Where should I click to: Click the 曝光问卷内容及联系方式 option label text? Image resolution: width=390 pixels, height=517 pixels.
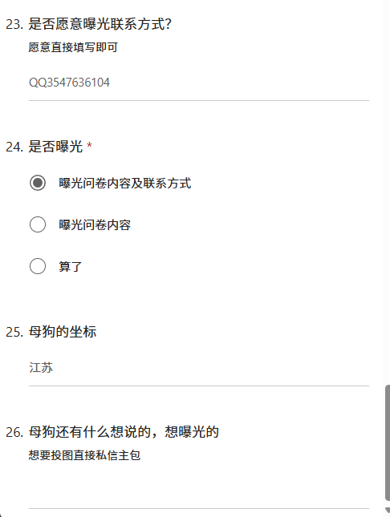click(125, 184)
